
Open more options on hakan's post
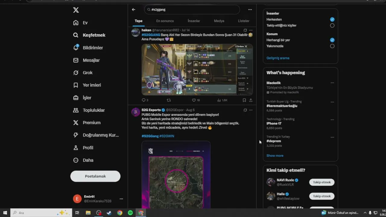click(251, 30)
